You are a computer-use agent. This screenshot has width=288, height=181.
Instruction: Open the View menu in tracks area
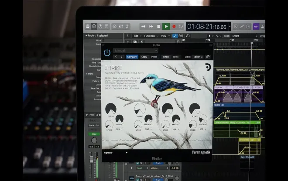(x=165, y=36)
